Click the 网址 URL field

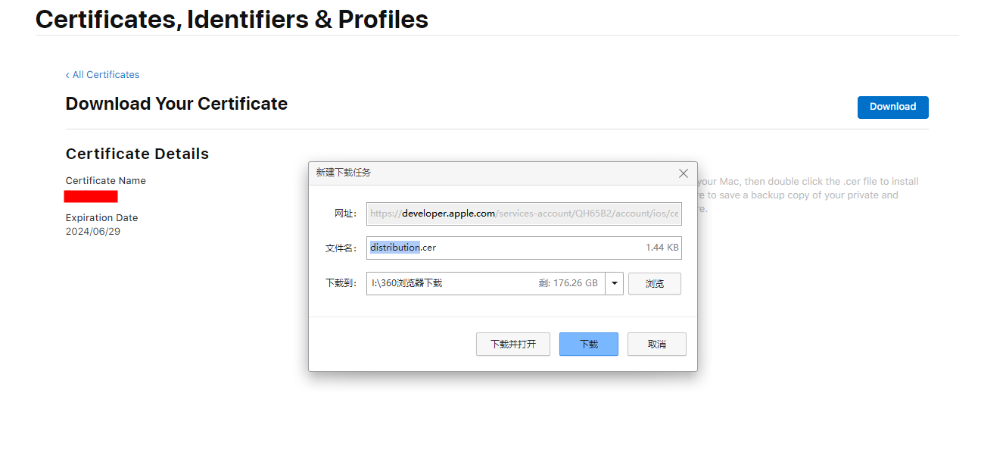click(524, 214)
